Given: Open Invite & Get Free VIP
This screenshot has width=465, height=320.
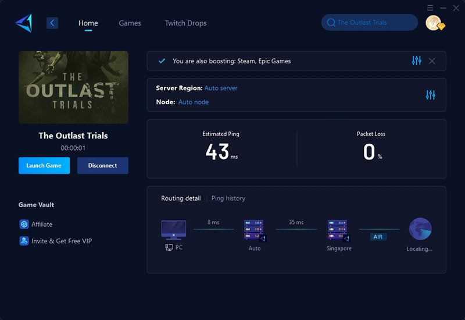Looking at the screenshot, I should [x=62, y=241].
